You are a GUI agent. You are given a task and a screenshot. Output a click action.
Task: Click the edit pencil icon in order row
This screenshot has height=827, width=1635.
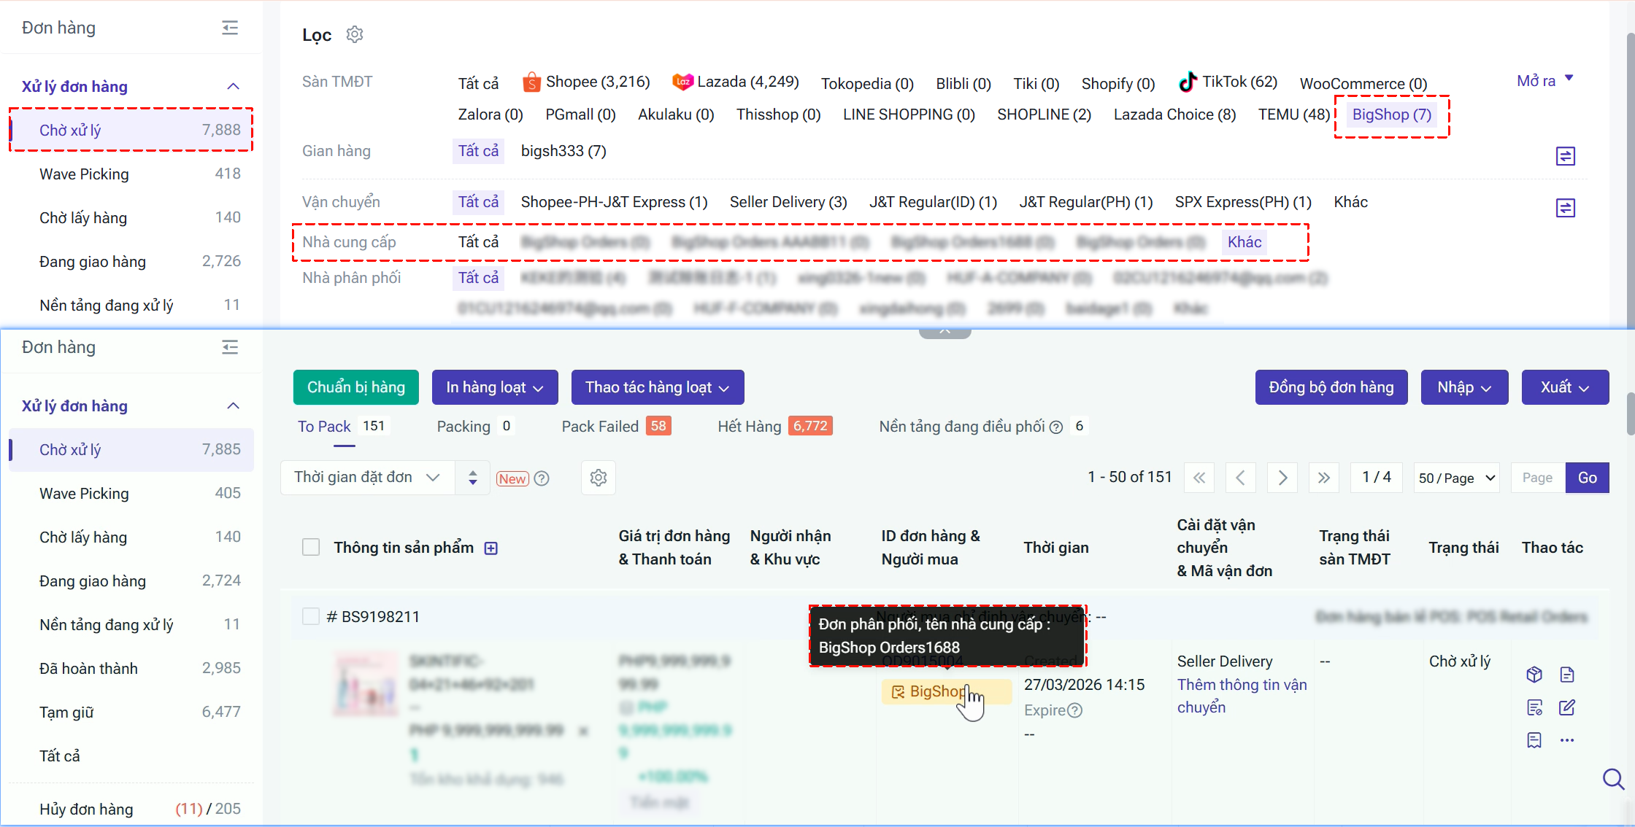(x=1567, y=707)
